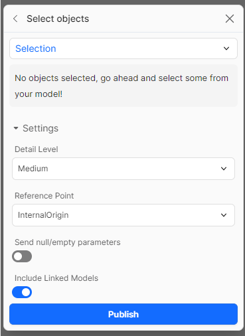Image resolution: width=245 pixels, height=336 pixels.
Task: Click the Select objects title
Action: pos(58,19)
